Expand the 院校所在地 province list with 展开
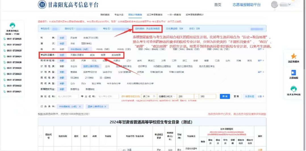Viewport: 306px width, 151px height. [x=261, y=60]
